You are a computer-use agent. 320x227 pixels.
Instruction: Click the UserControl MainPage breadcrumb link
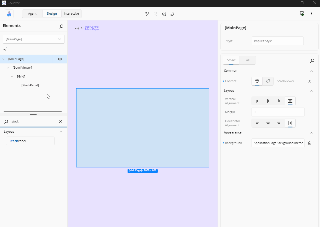(x=92, y=28)
